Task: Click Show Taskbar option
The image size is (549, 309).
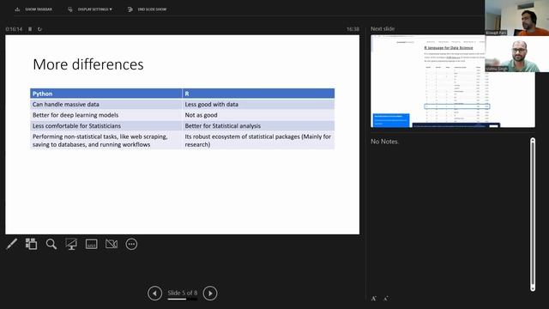Action: click(x=33, y=9)
